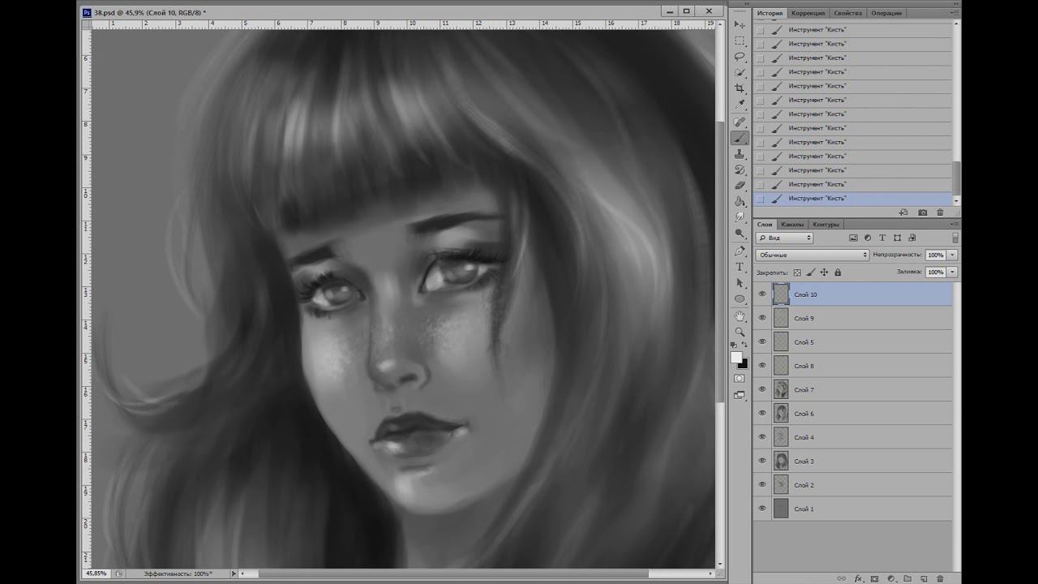Open adjustment layer menu at panel bottom
Screen dimensions: 1038x584
tap(891, 578)
